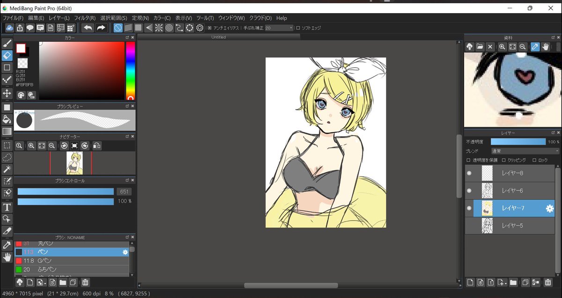Open the レイヤー(L) menu
Image resolution: width=562 pixels, height=298 pixels.
pos(59,18)
